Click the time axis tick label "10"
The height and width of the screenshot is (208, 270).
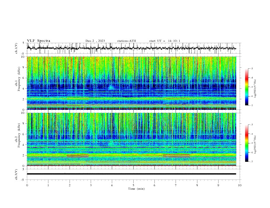240,185
